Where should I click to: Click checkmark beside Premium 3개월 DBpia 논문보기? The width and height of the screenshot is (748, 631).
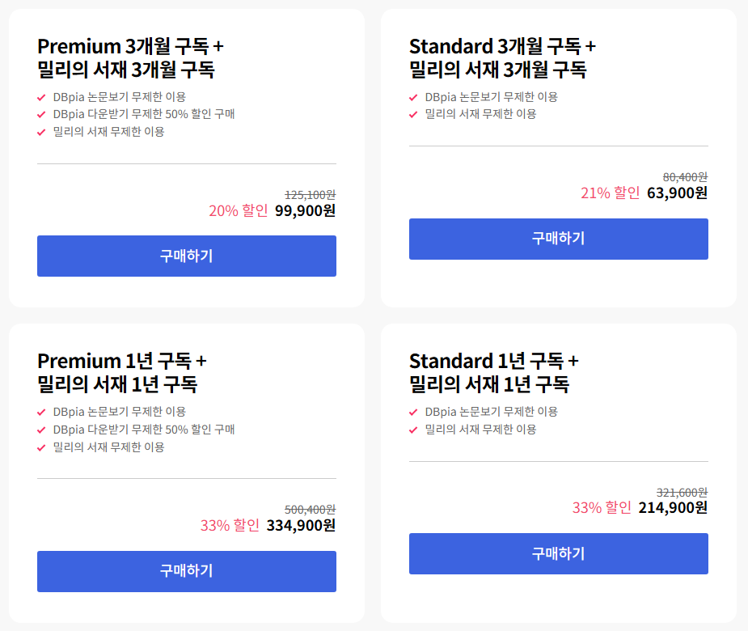pos(41,97)
